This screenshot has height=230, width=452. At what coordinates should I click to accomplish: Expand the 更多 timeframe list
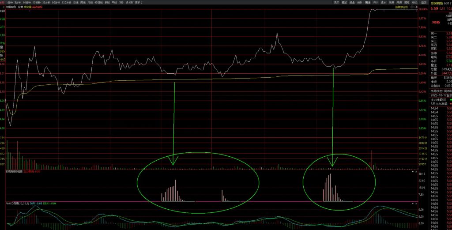[138, 2]
